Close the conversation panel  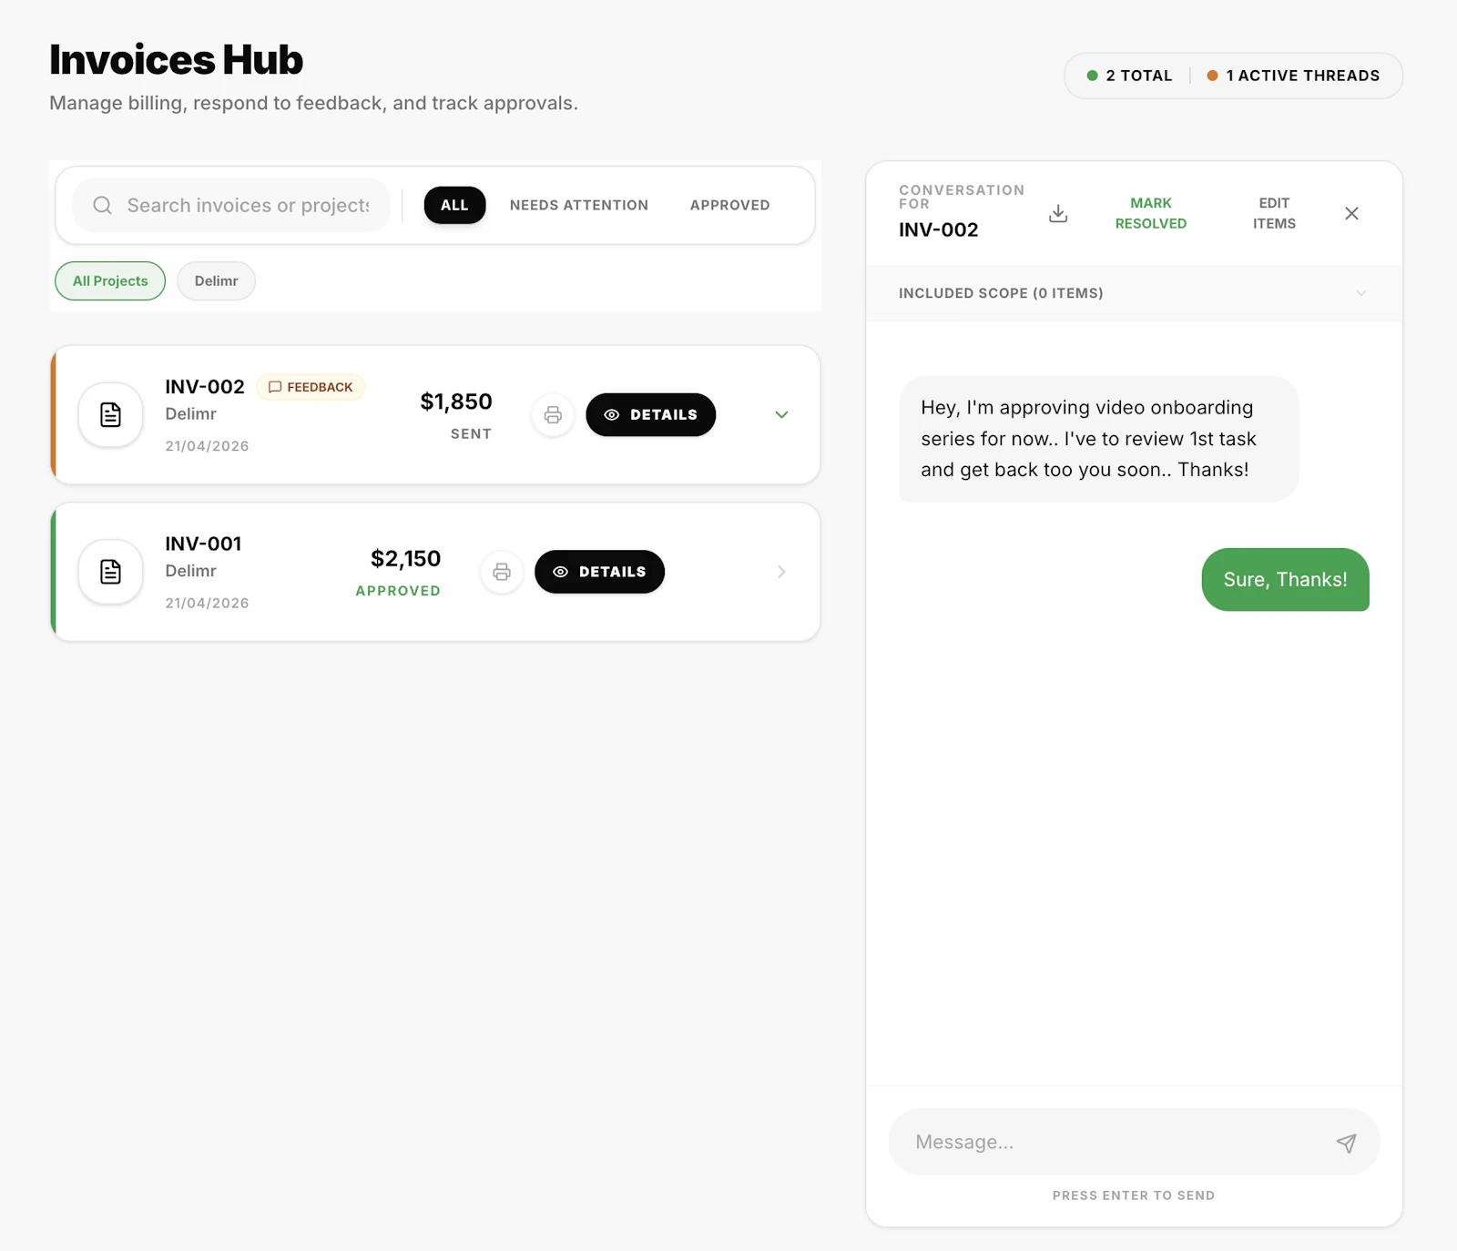(x=1351, y=213)
